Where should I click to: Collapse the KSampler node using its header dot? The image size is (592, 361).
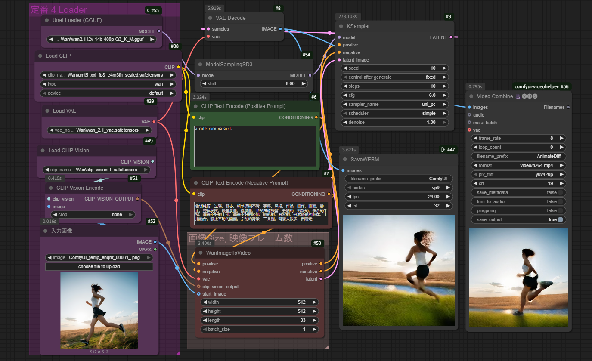click(x=341, y=26)
